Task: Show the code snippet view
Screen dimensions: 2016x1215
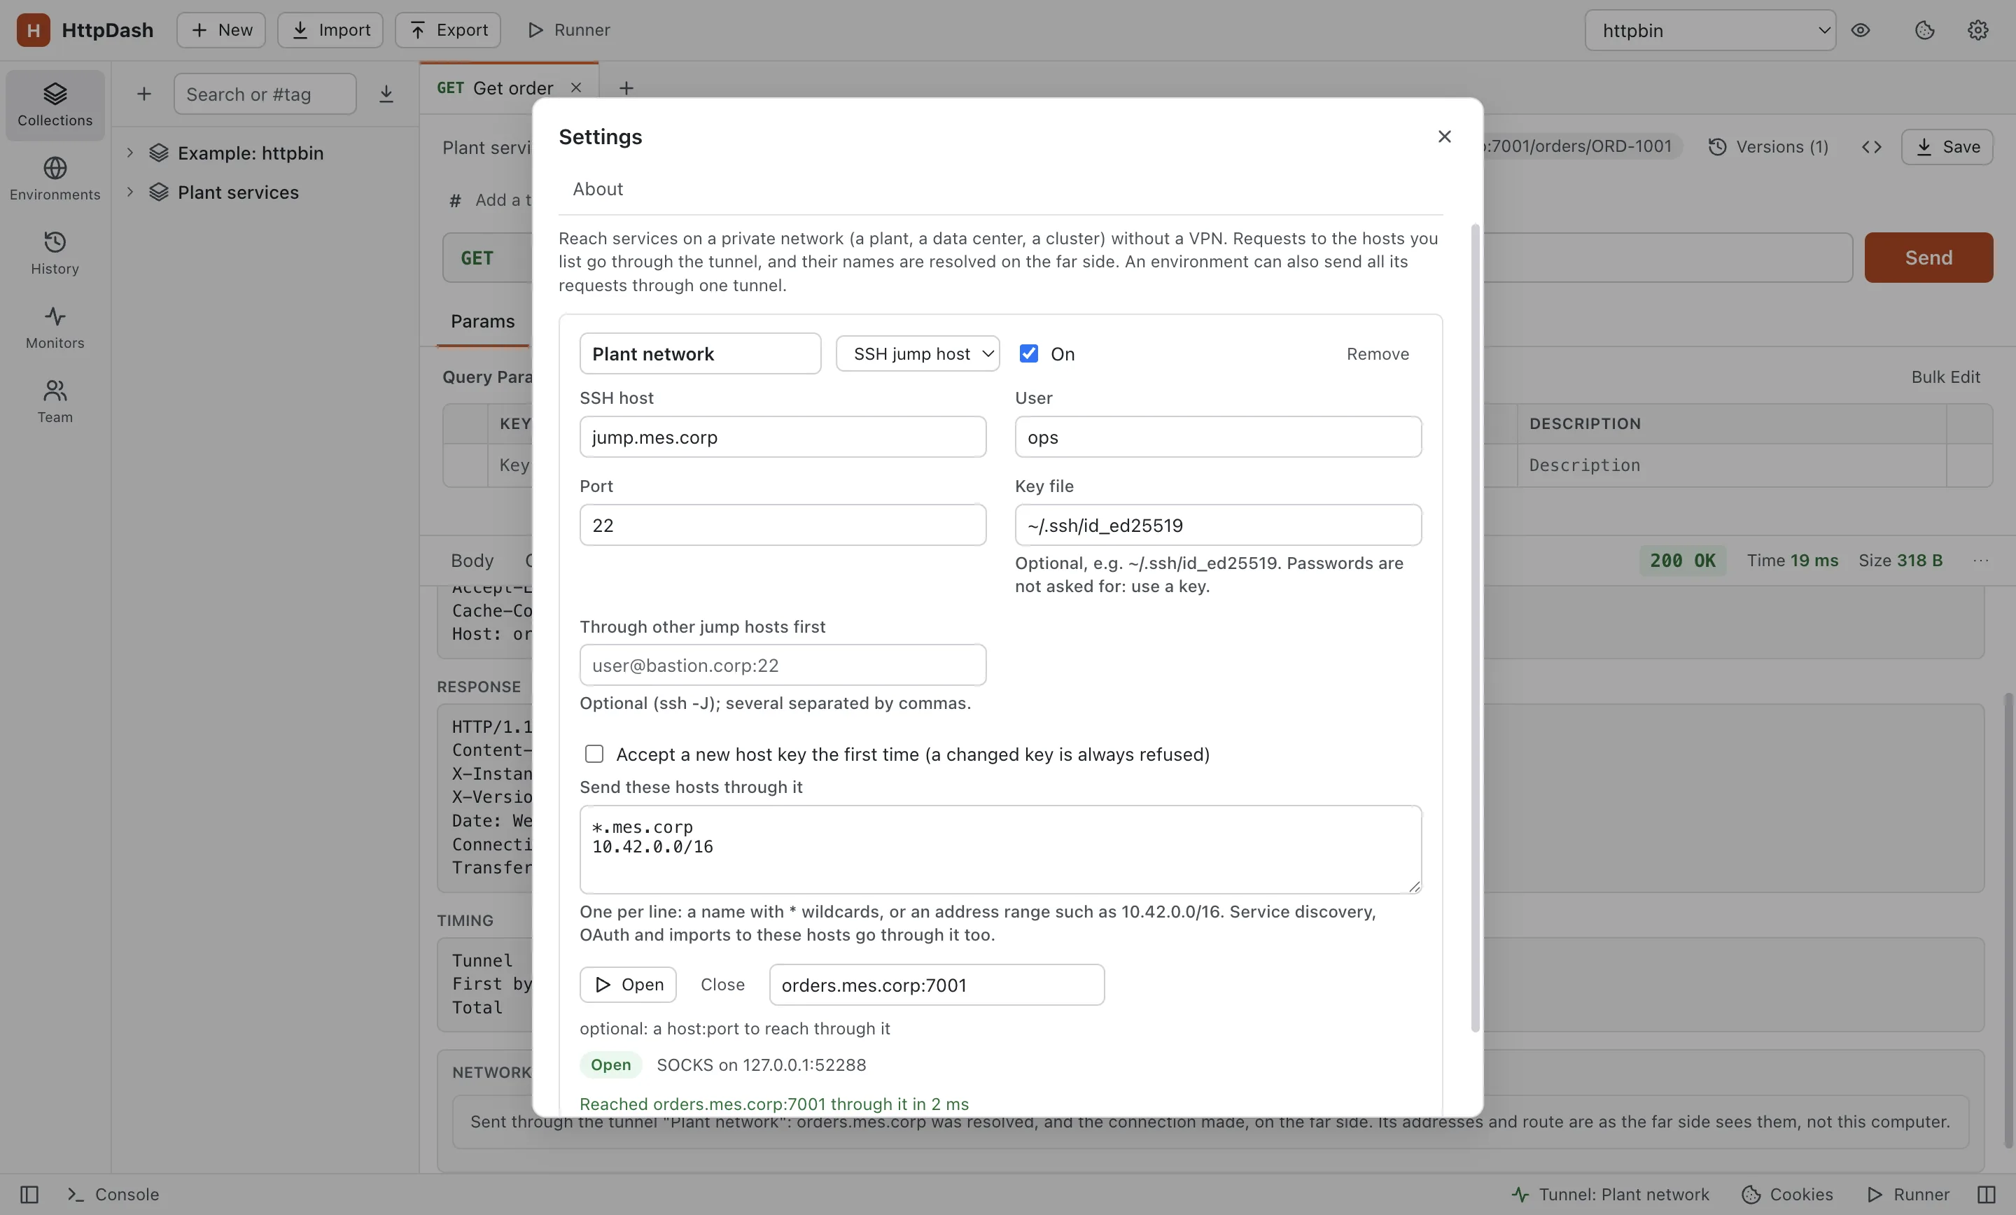Action: [x=1871, y=146]
